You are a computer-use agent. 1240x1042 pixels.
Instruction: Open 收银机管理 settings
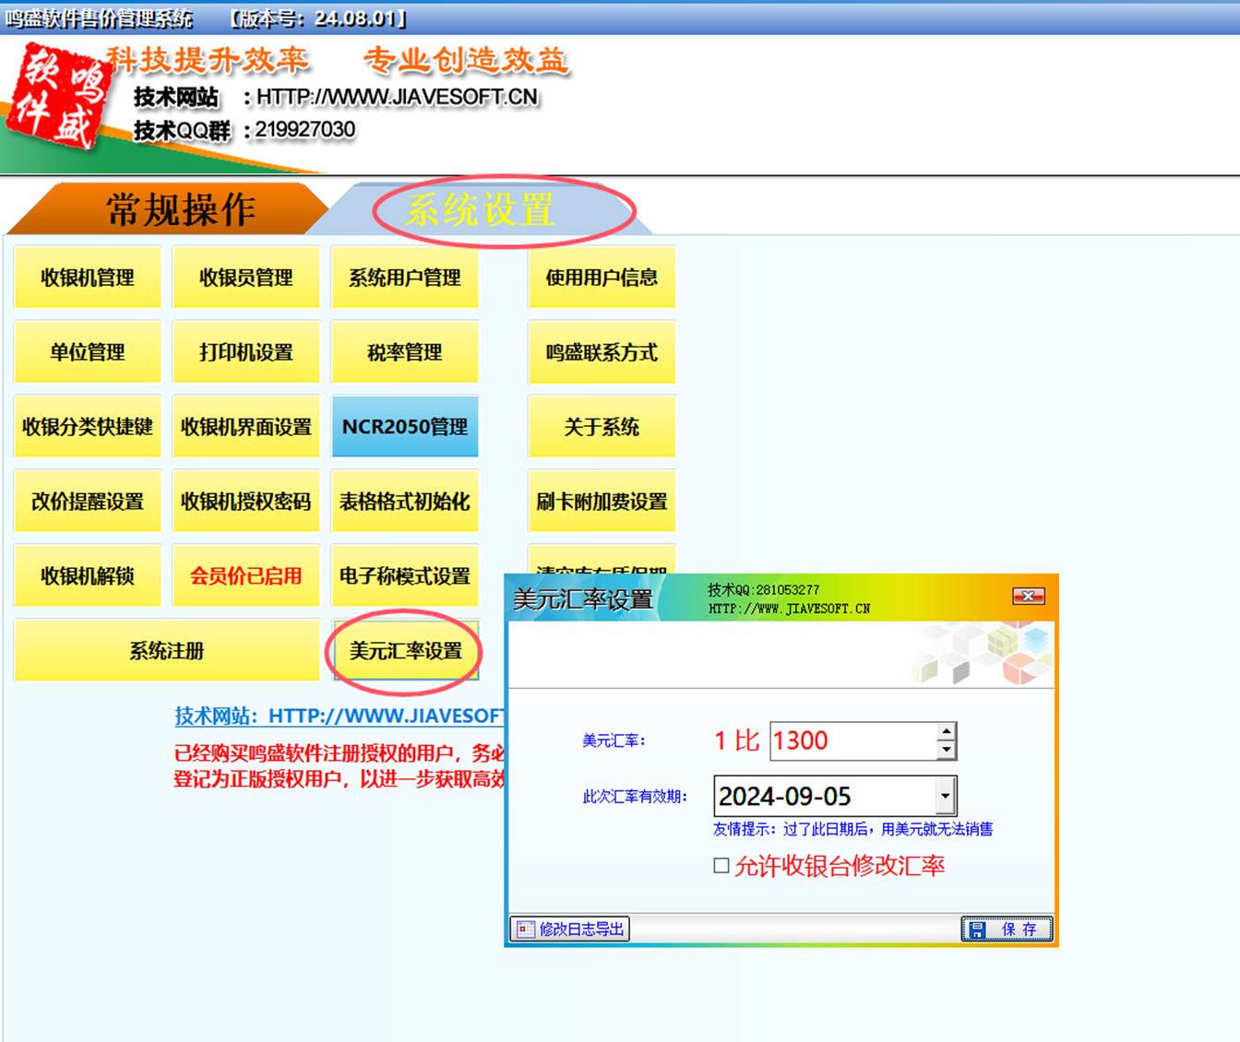(x=88, y=278)
